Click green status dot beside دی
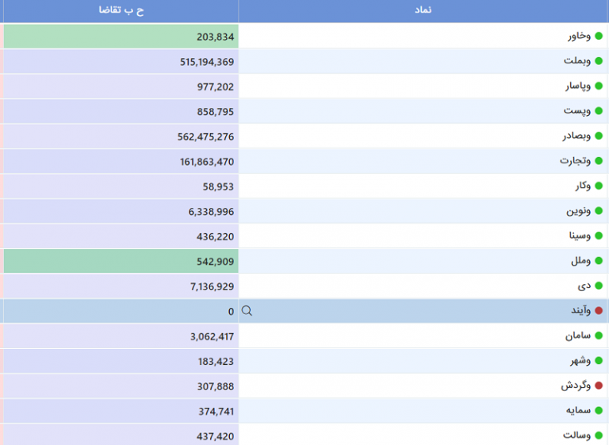The image size is (609, 445). (x=599, y=286)
